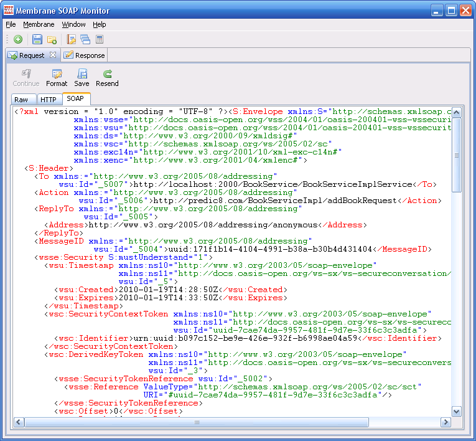Image resolution: width=476 pixels, height=441 pixels.
Task: Click the horizontal scrollbar thumb
Action: 197,422
